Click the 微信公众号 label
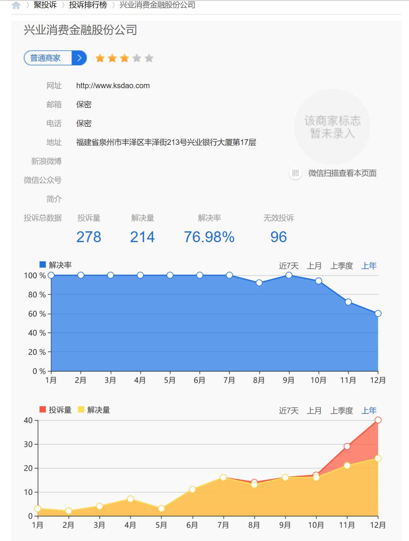 coord(43,180)
